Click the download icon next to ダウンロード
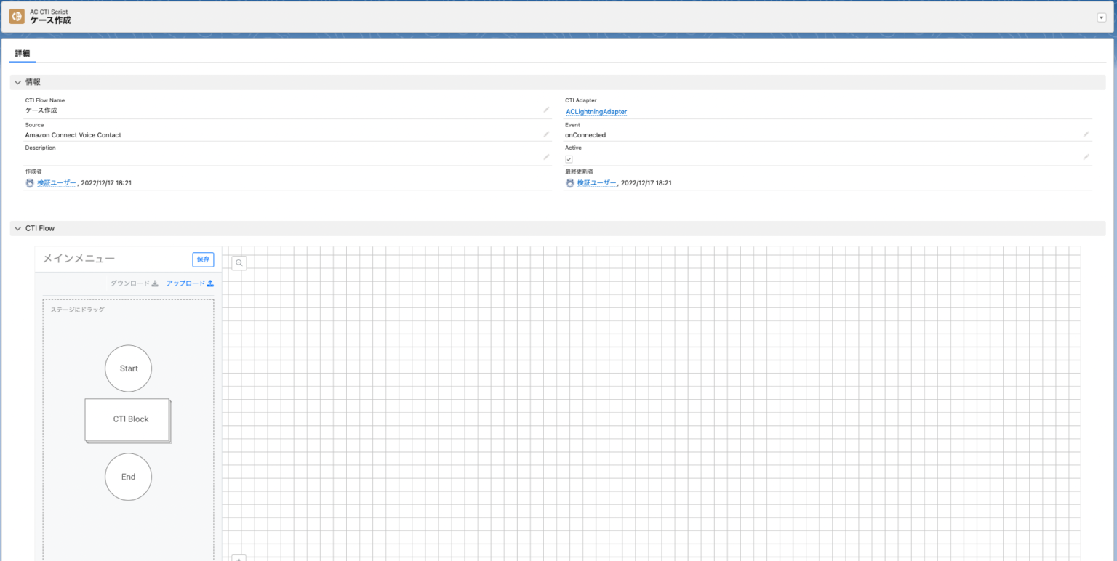The image size is (1117, 561). pos(156,283)
